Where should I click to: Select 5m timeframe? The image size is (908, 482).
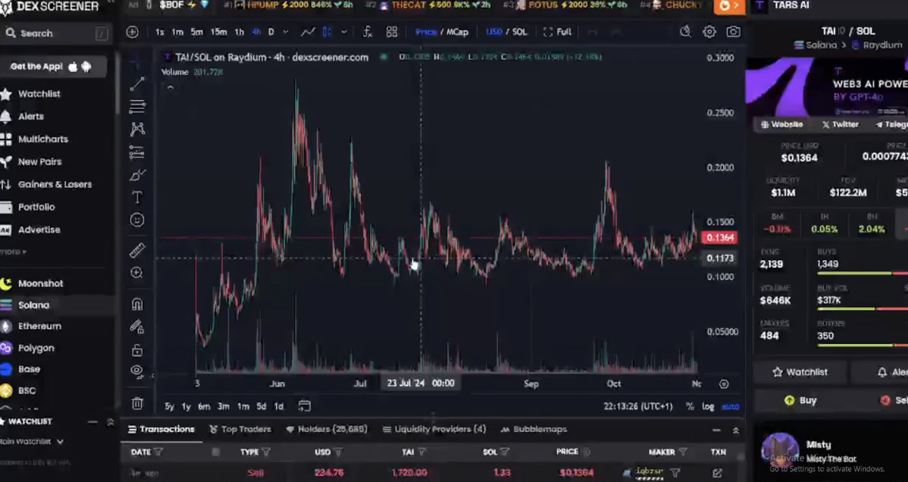point(197,31)
